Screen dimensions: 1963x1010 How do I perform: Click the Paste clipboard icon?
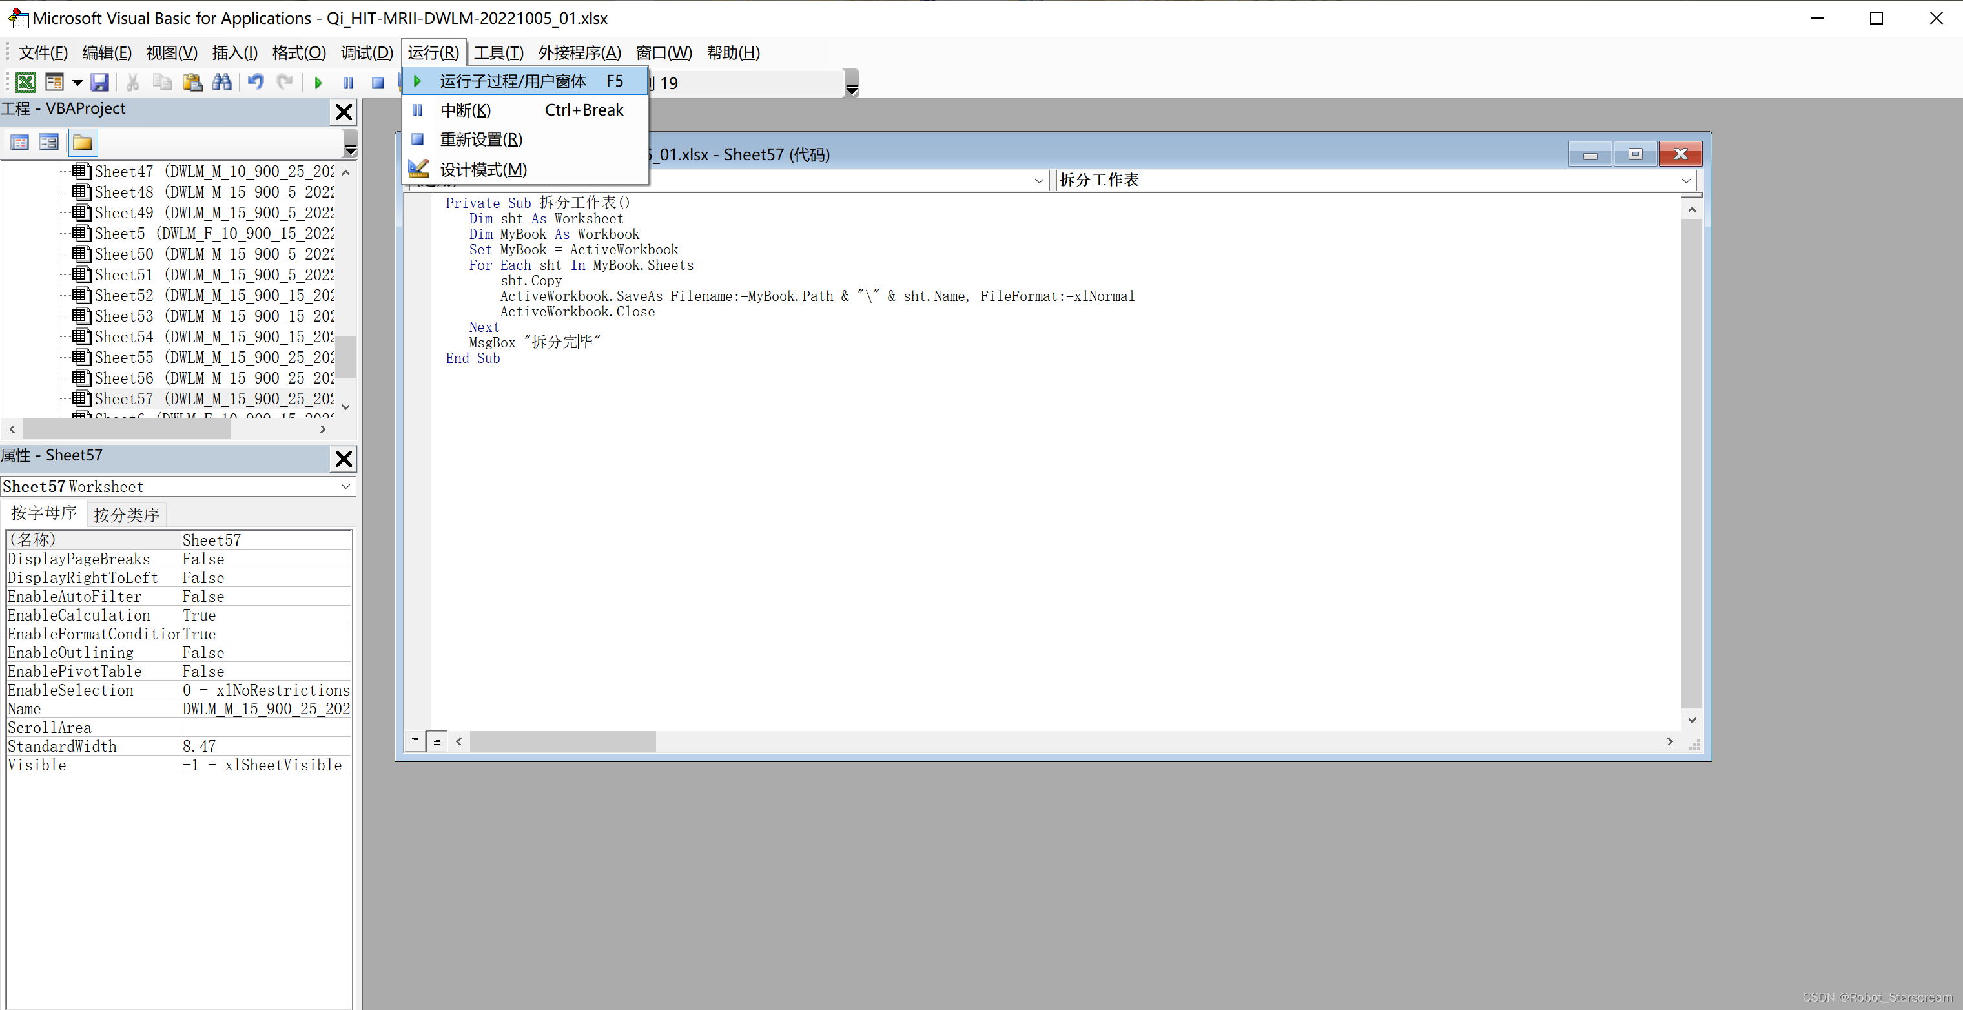(193, 82)
